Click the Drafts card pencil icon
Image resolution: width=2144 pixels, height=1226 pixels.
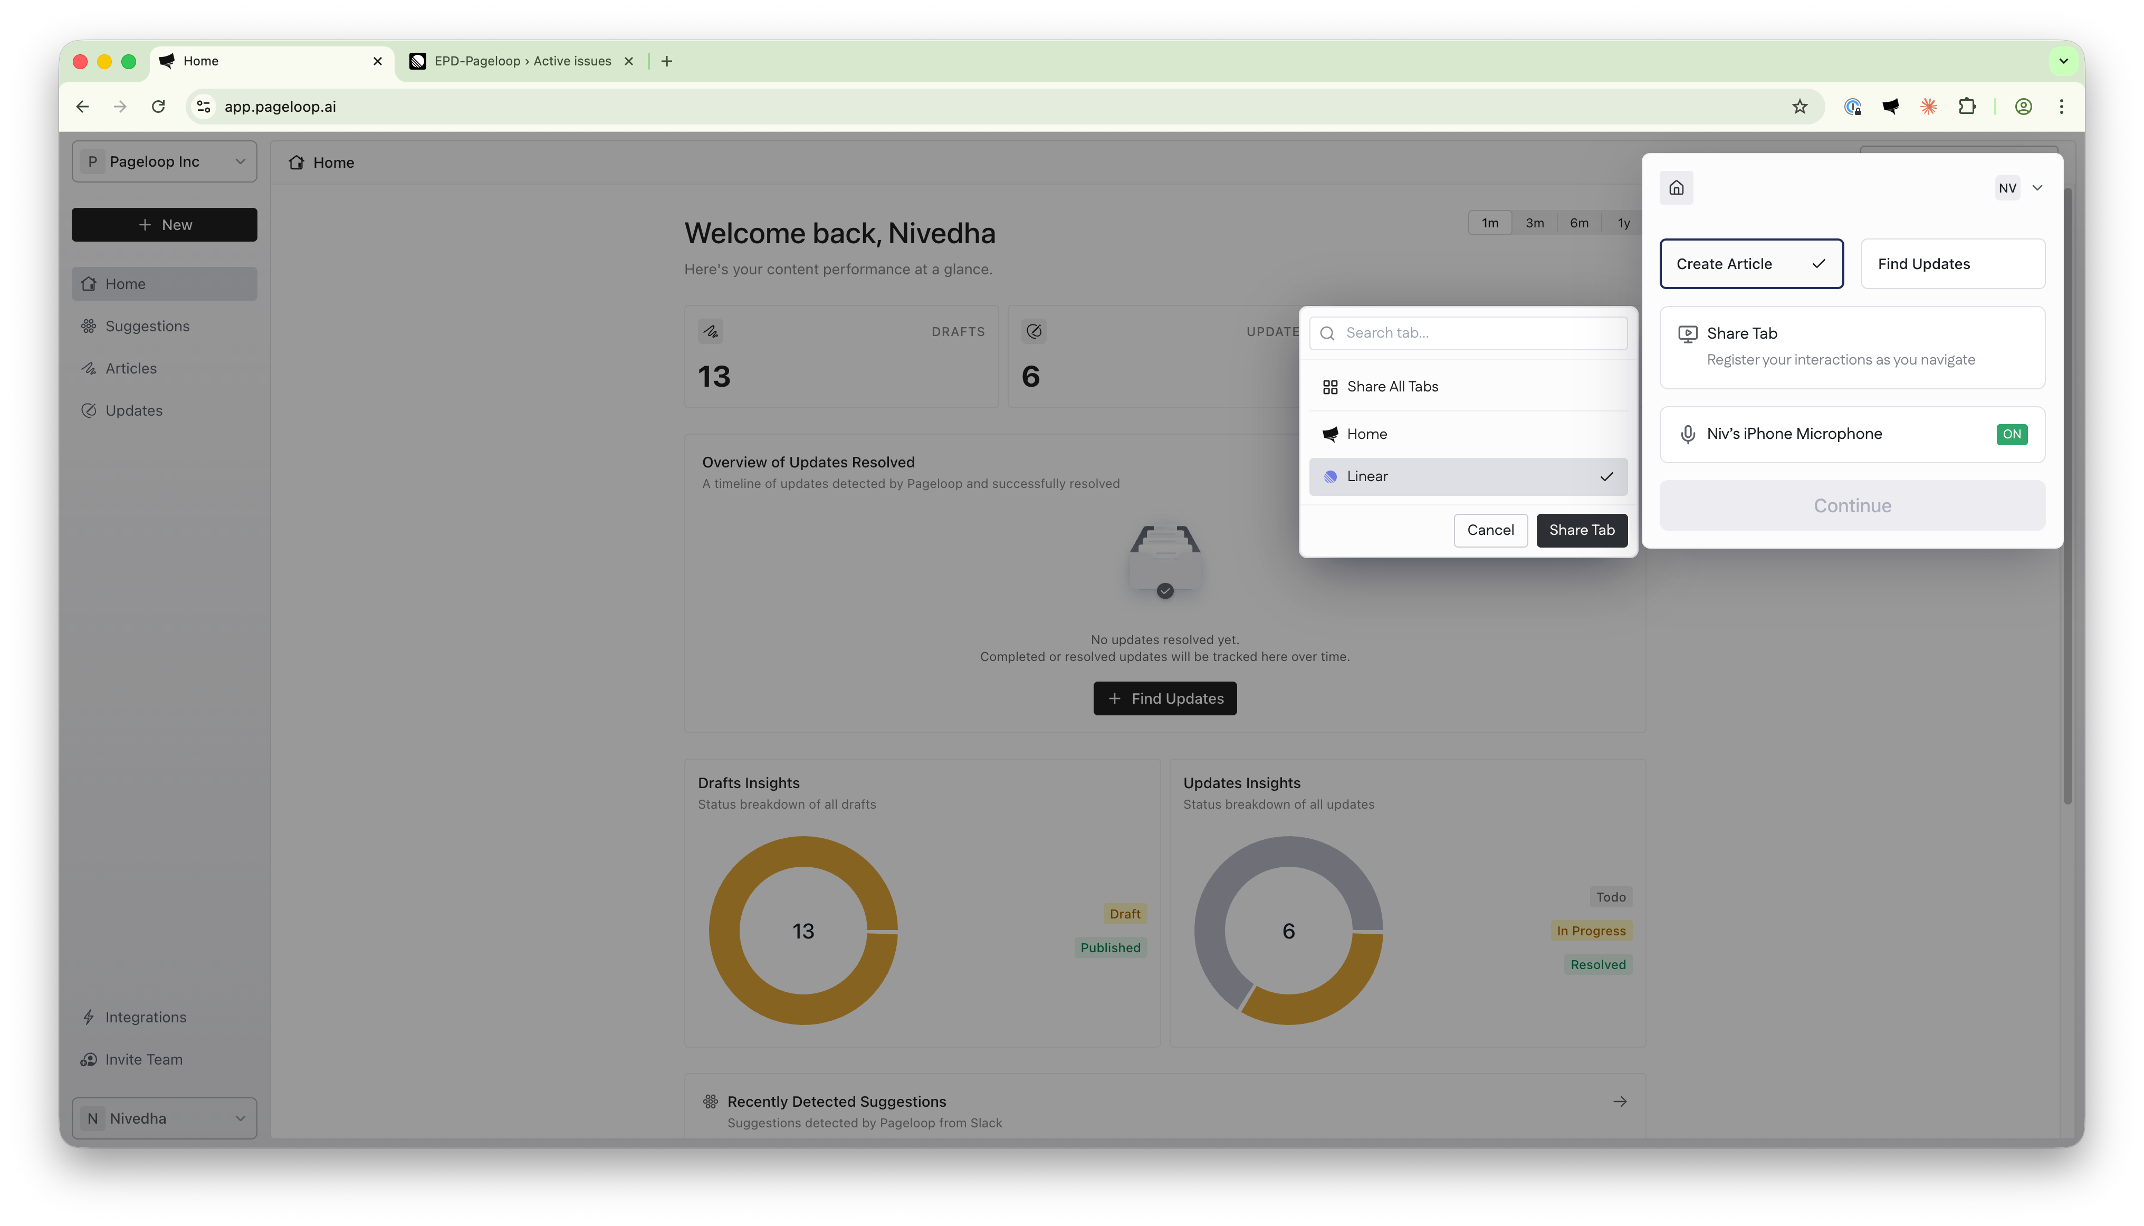click(x=710, y=331)
